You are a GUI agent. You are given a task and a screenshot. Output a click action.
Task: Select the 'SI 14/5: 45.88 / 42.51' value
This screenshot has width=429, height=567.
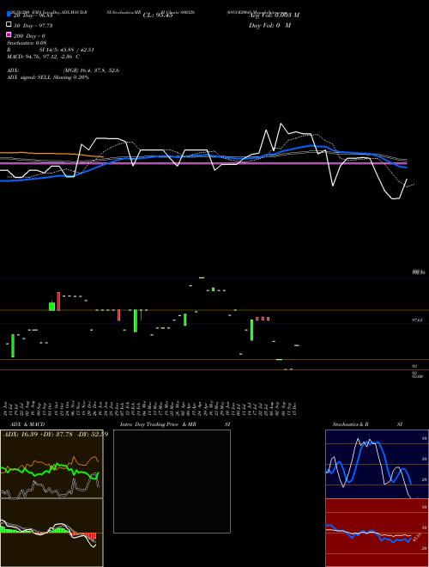(67, 50)
